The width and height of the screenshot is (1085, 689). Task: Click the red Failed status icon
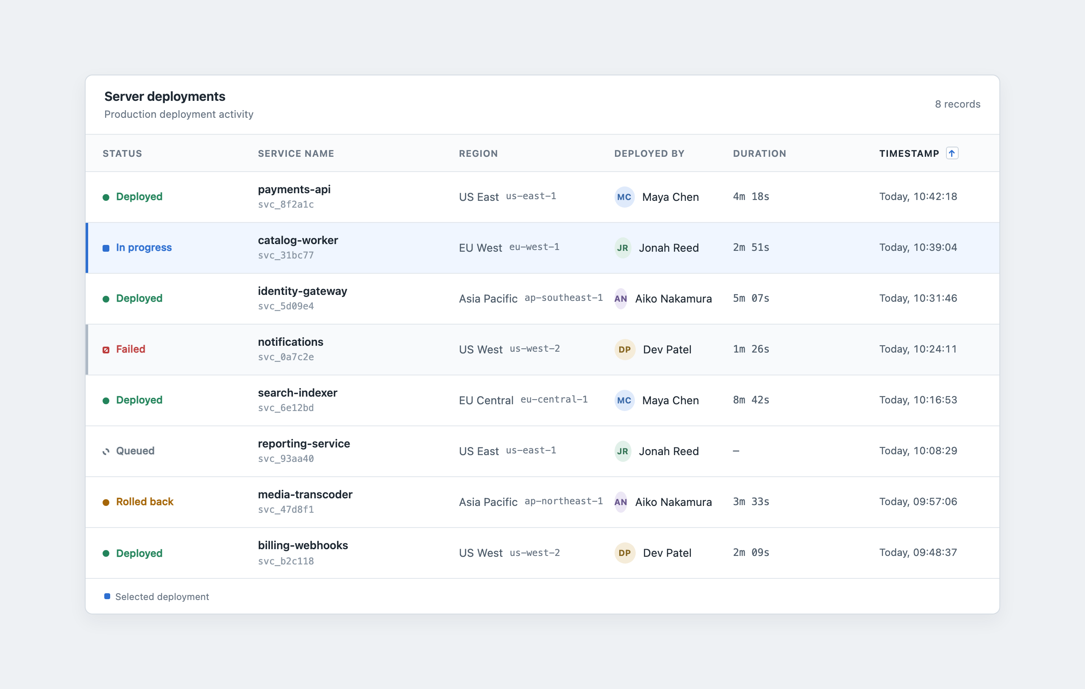click(x=106, y=350)
